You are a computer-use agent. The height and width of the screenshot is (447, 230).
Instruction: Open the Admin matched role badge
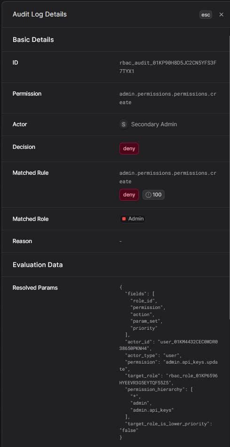[133, 219]
